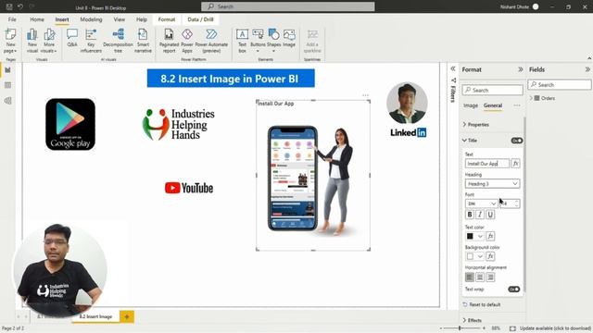
Task: Toggle the Text wrap switch
Action: point(514,290)
